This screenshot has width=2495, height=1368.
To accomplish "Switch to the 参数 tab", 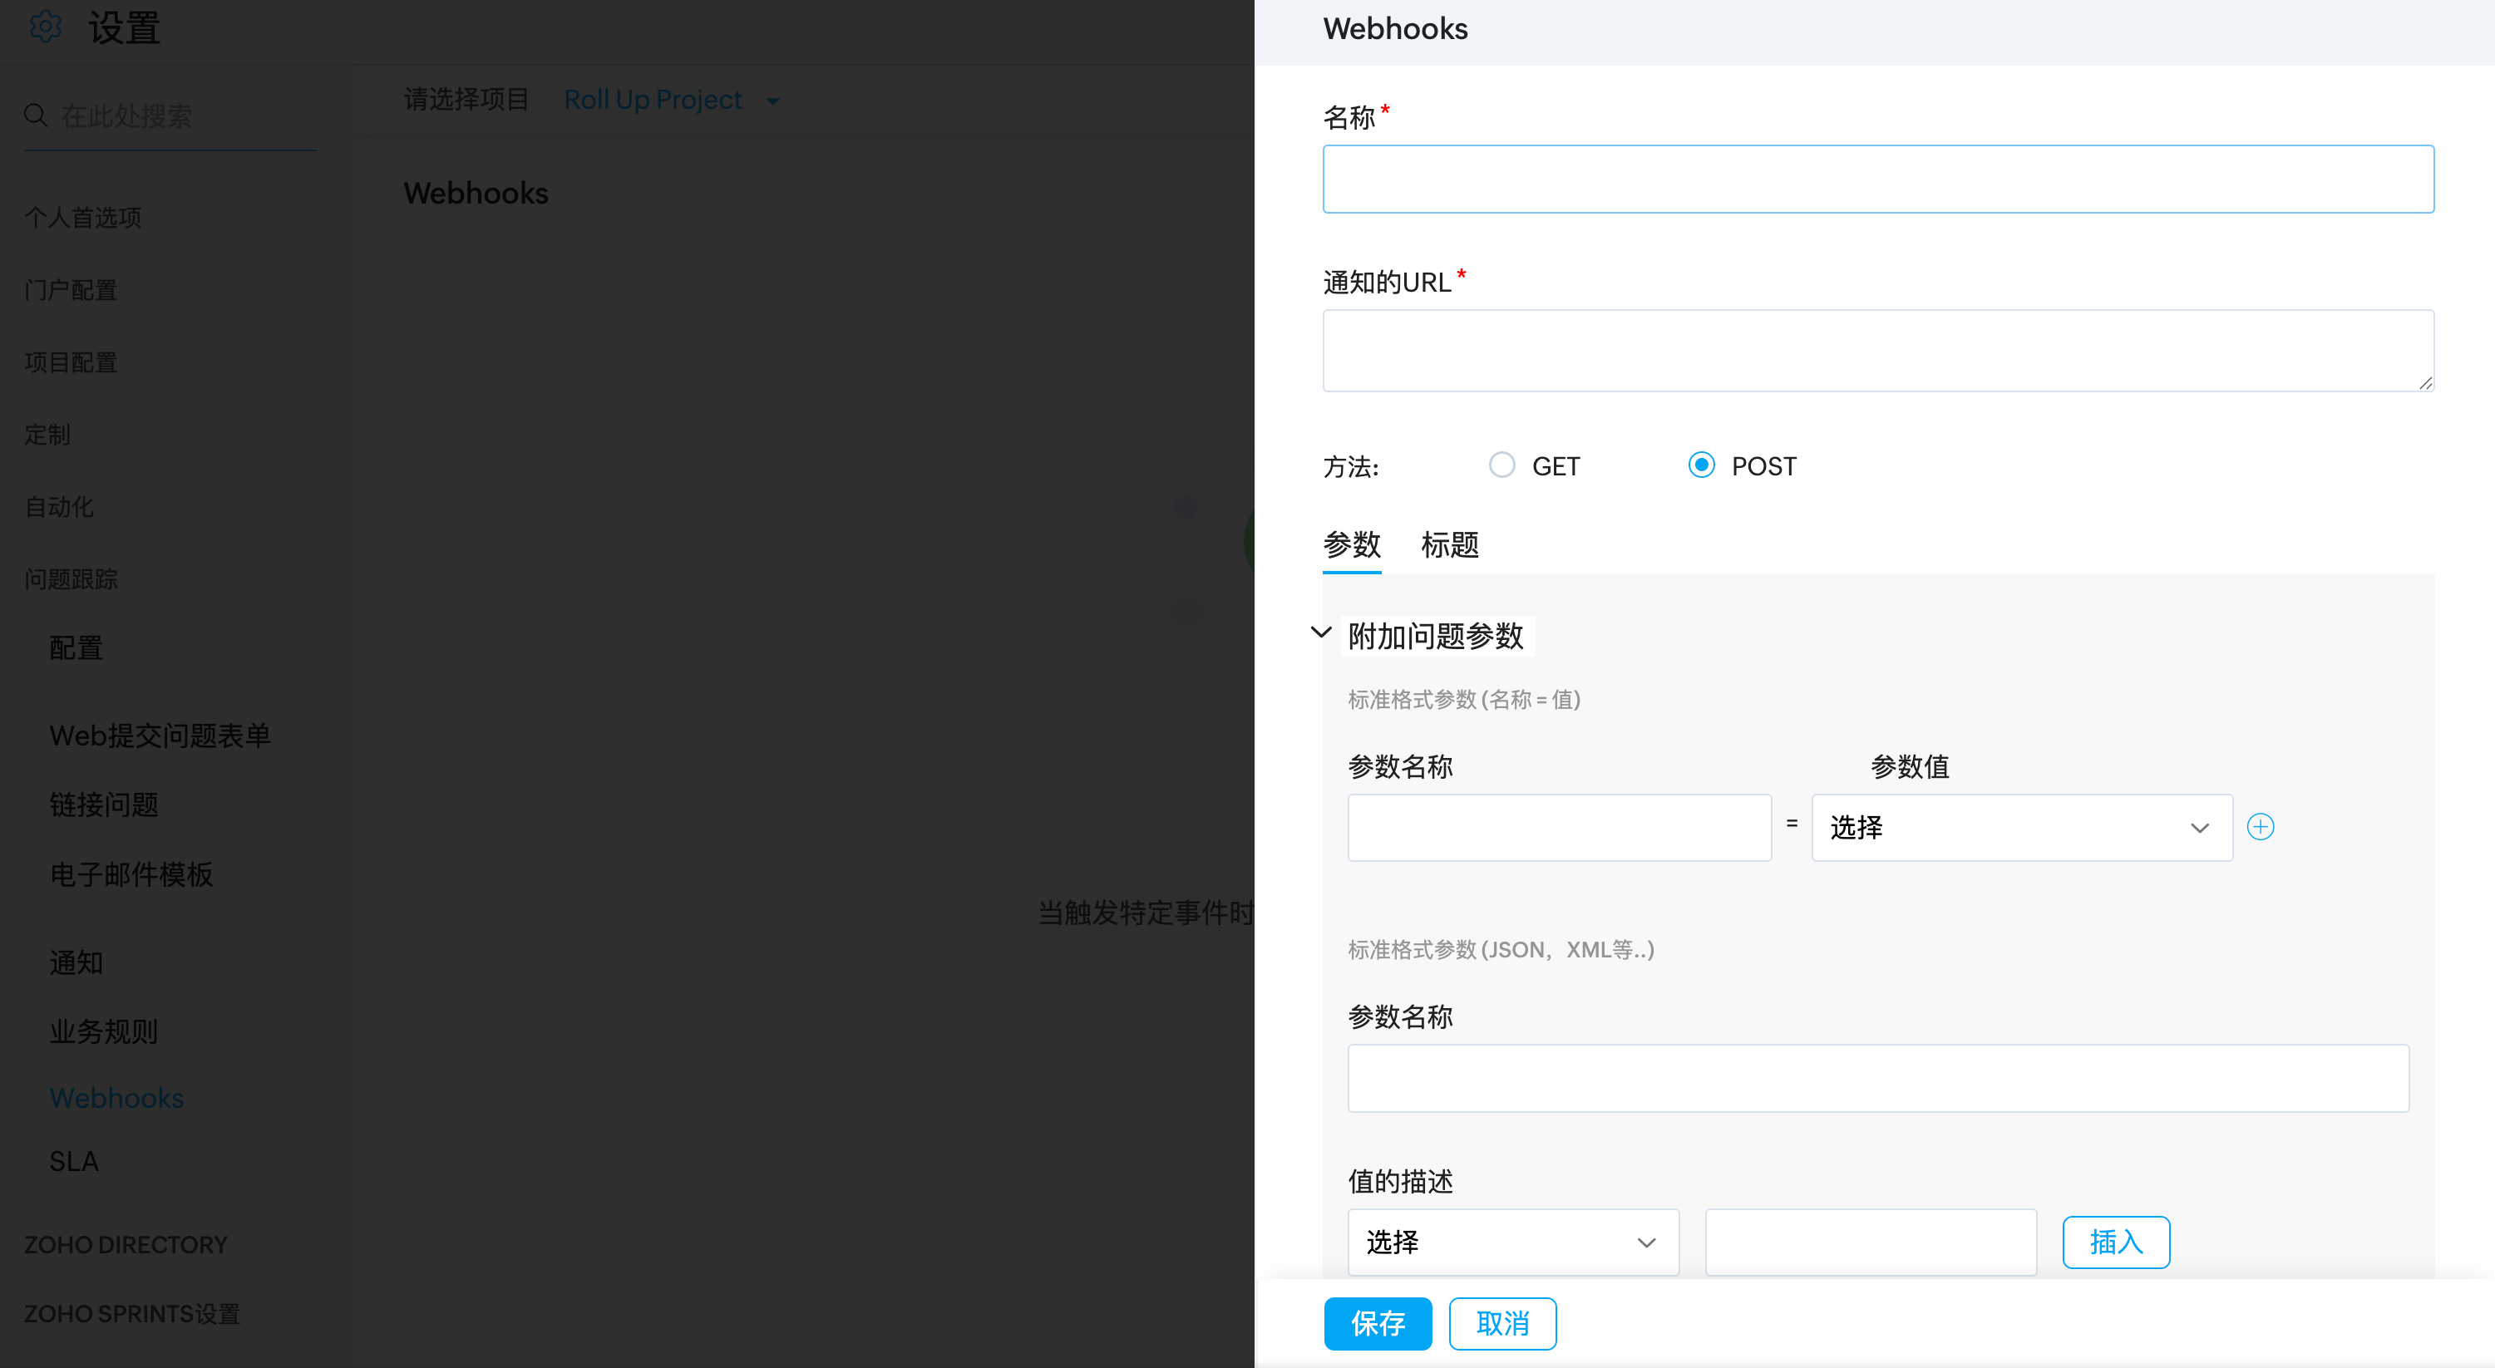I will (x=1351, y=545).
